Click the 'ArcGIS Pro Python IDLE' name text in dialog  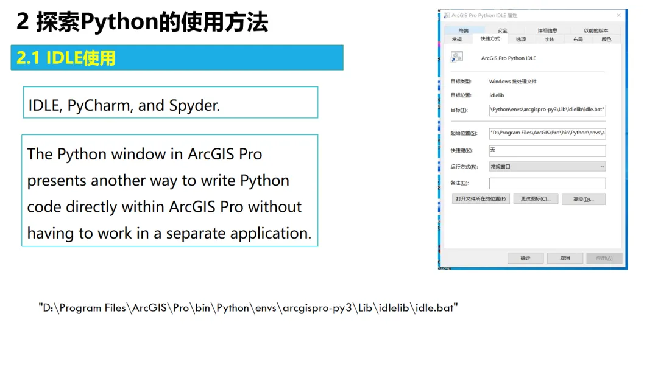tap(508, 58)
